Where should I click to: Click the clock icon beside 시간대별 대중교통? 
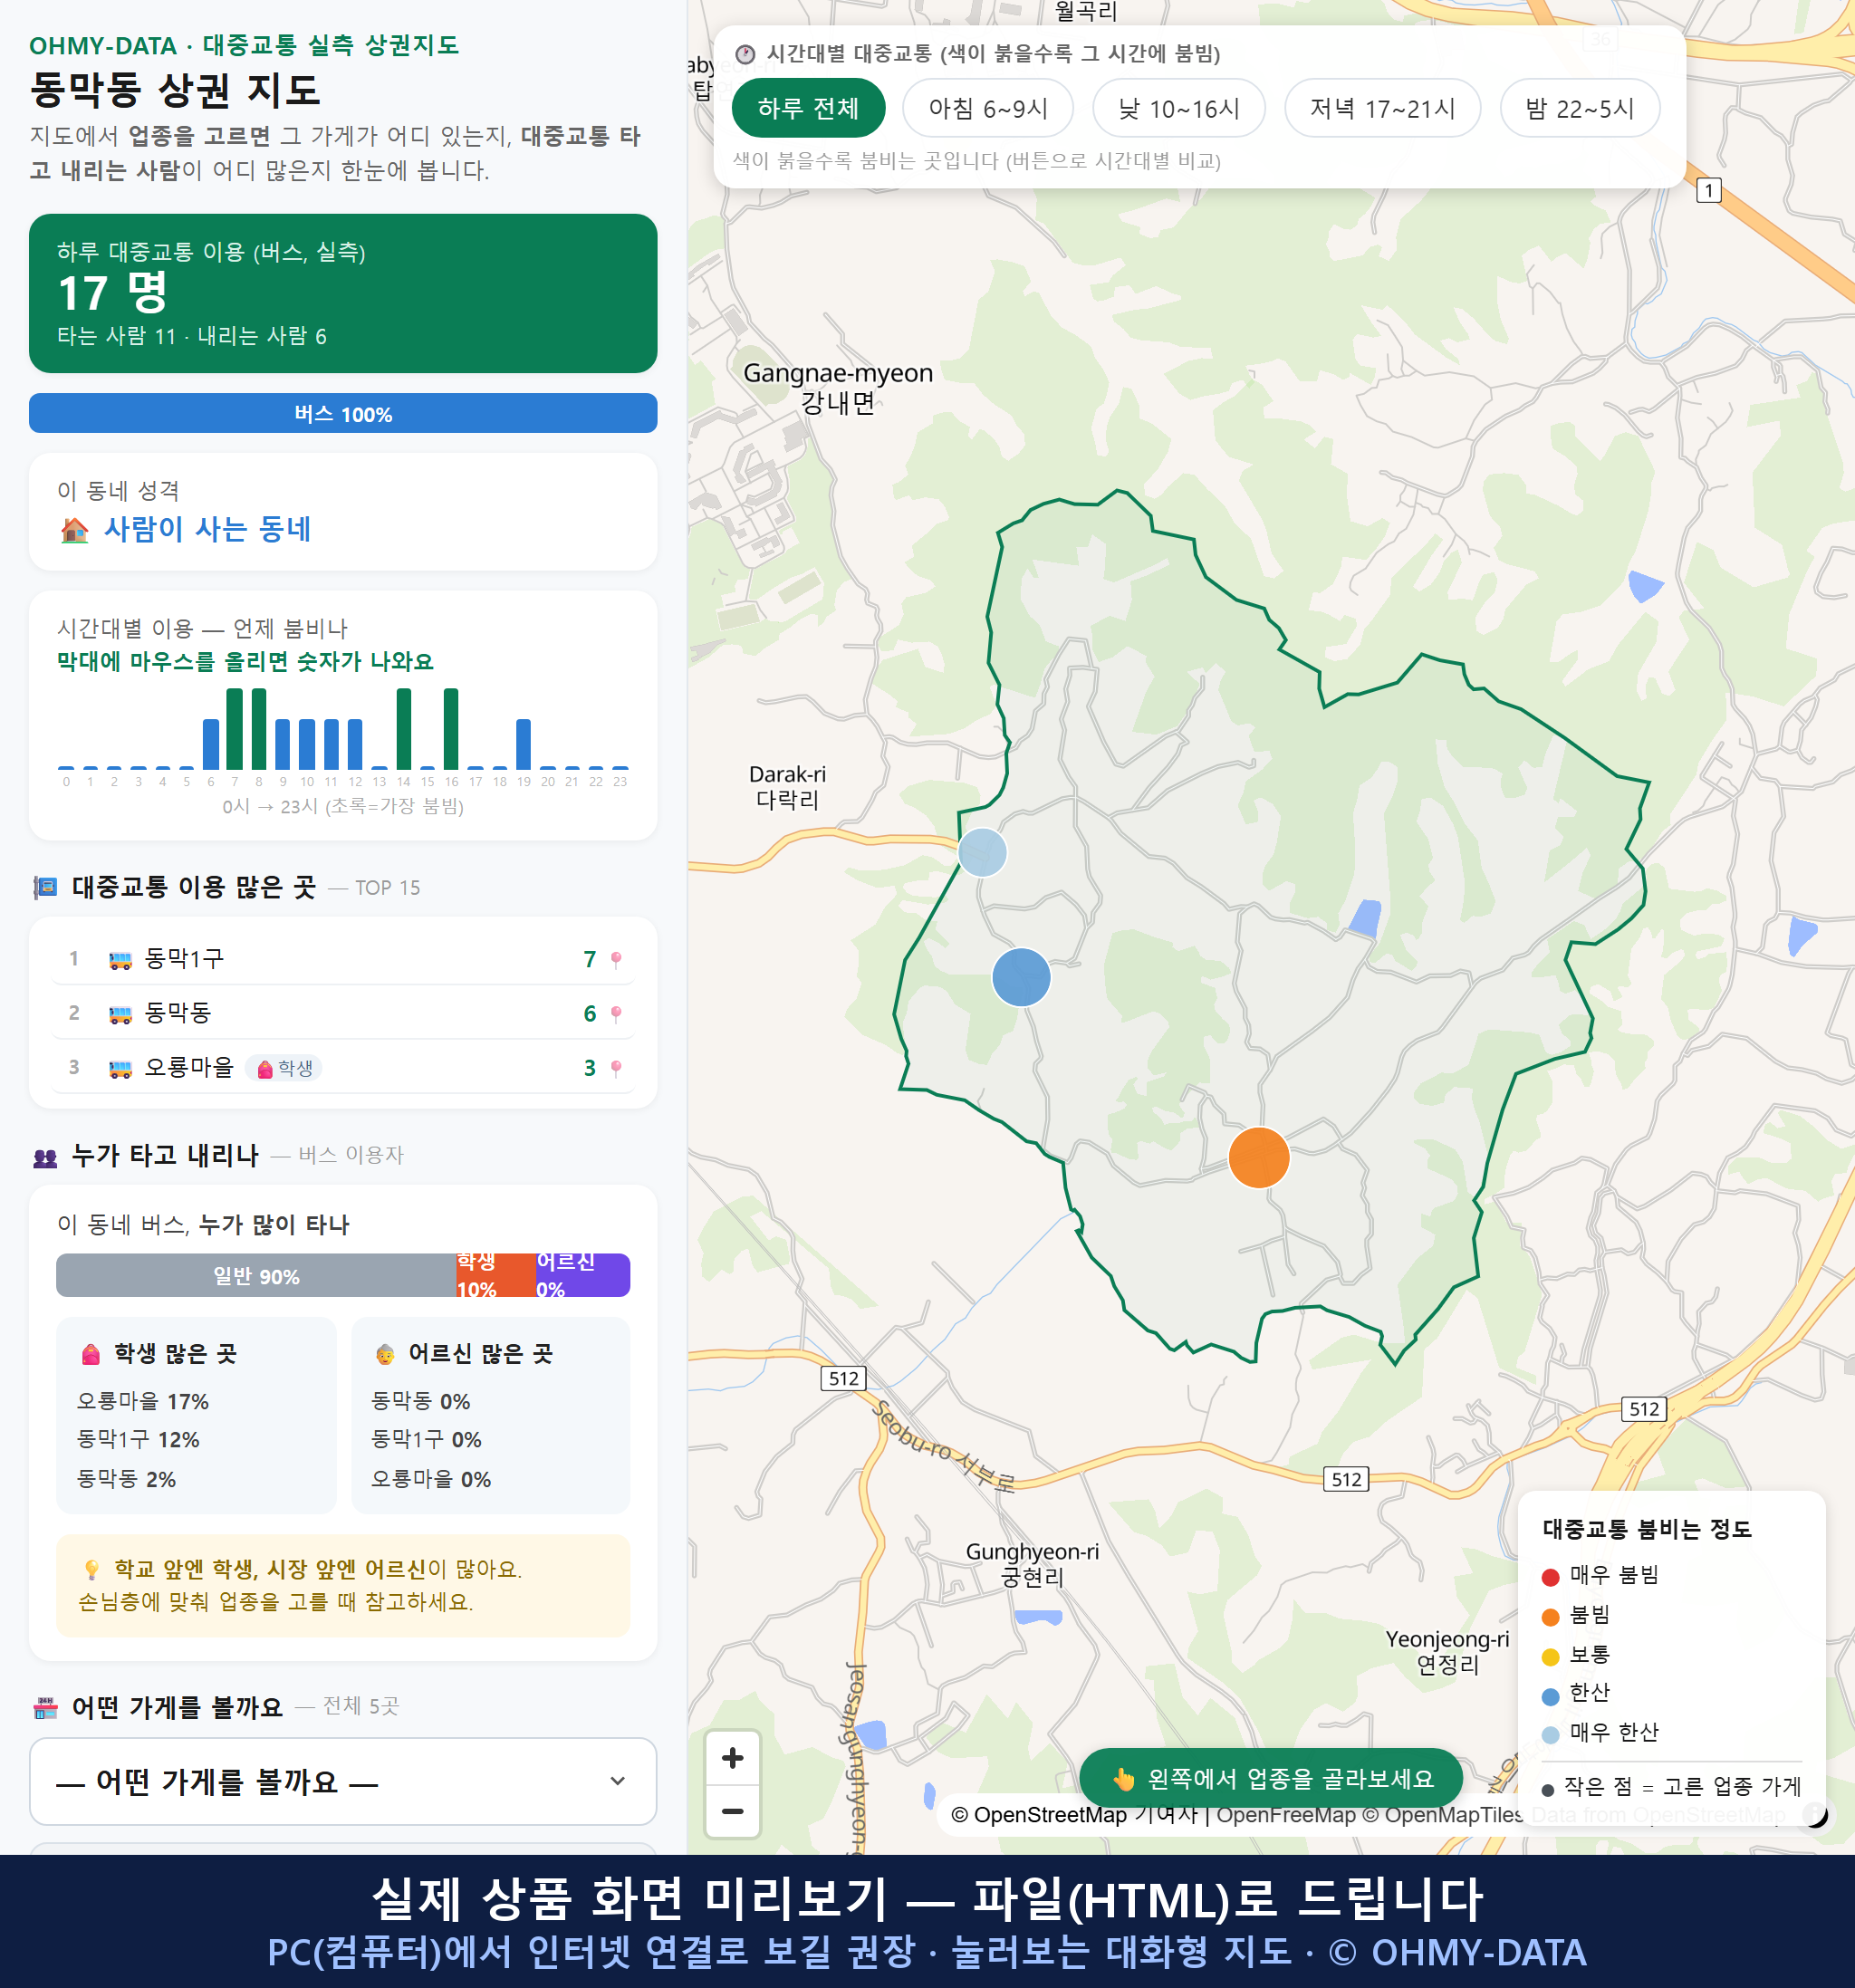click(x=745, y=54)
